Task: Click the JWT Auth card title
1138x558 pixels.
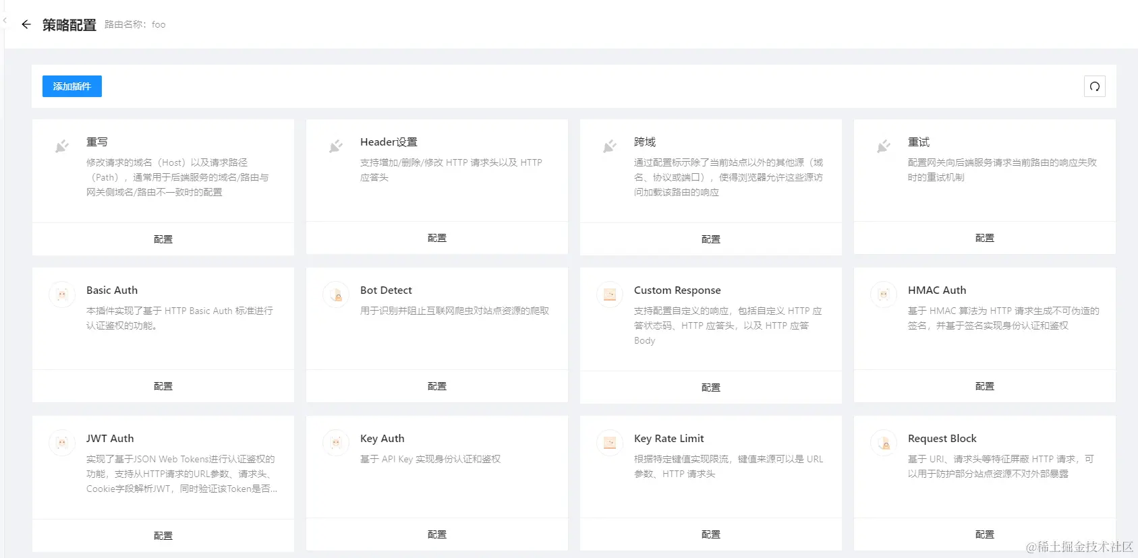Action: pos(110,439)
